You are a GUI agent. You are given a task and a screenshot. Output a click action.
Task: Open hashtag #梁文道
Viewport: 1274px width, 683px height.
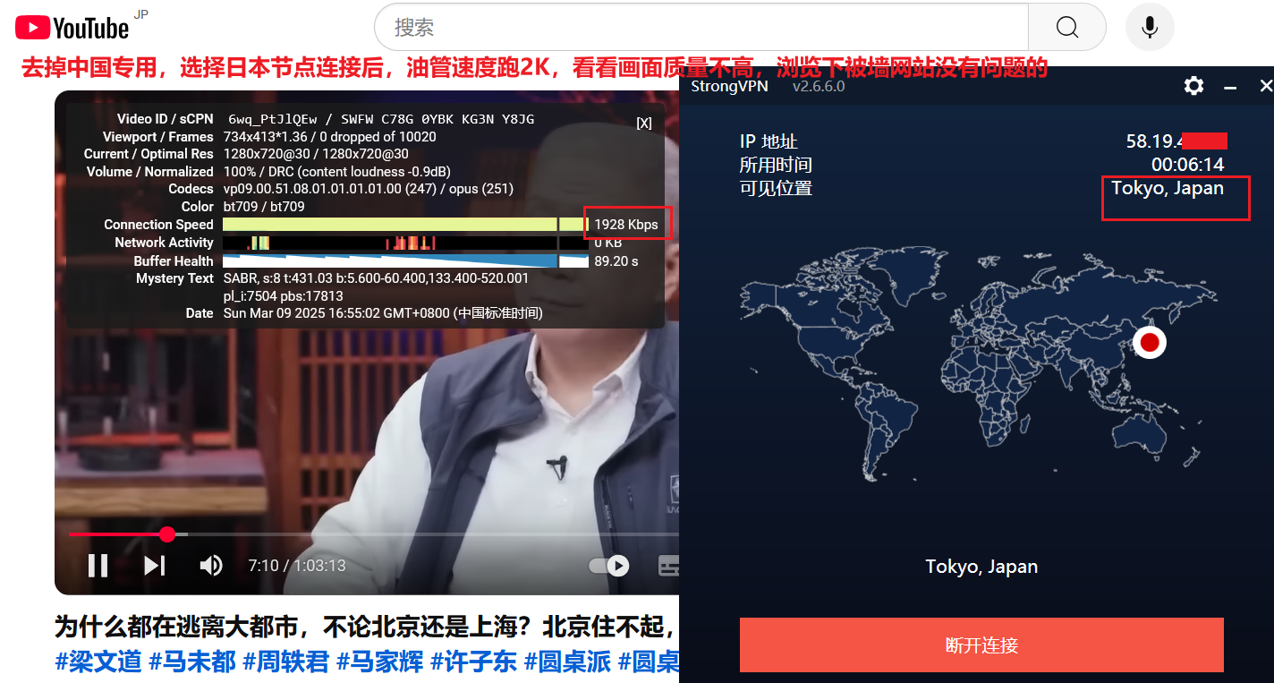pyautogui.click(x=98, y=662)
